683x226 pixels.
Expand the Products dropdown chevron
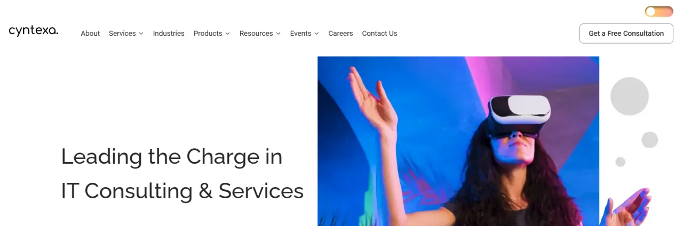(227, 34)
